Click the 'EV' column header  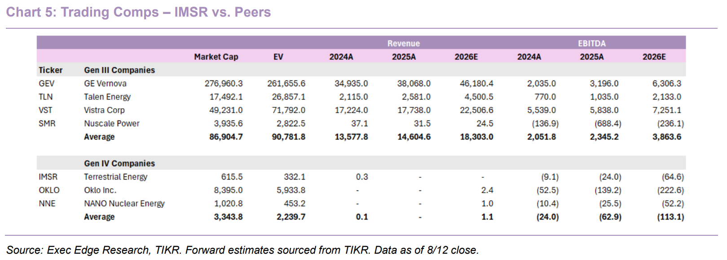[278, 57]
